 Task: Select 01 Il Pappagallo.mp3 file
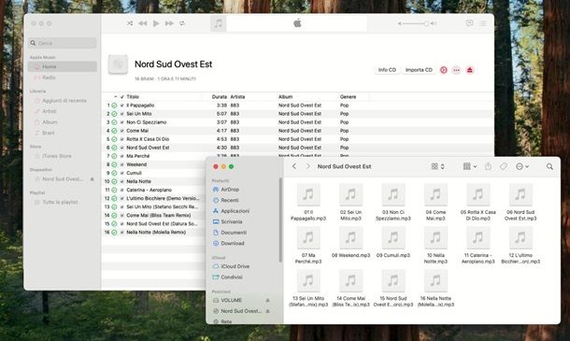(308, 202)
